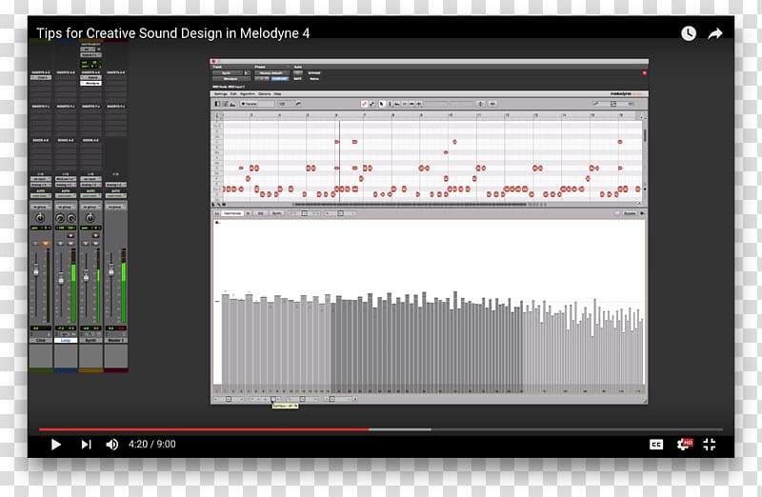
Task: Solo the Loop track in the mixer
Action: (60, 244)
